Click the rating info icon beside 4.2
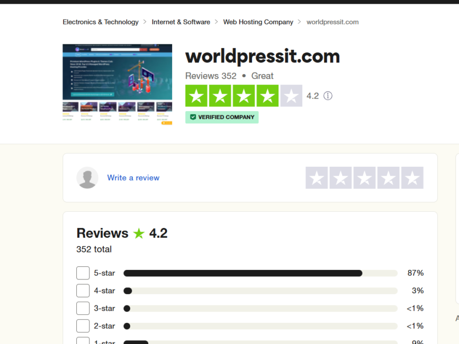 pos(328,96)
